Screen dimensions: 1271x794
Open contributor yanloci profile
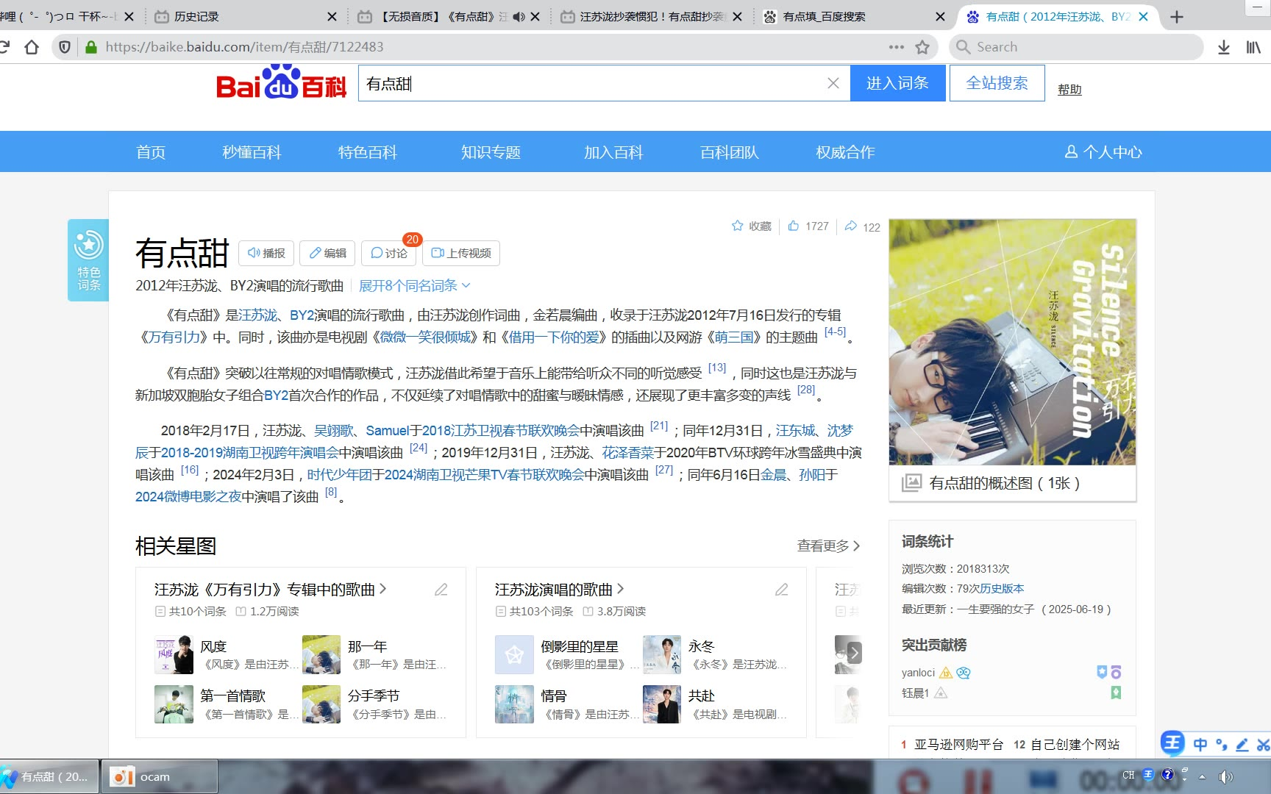coord(918,673)
